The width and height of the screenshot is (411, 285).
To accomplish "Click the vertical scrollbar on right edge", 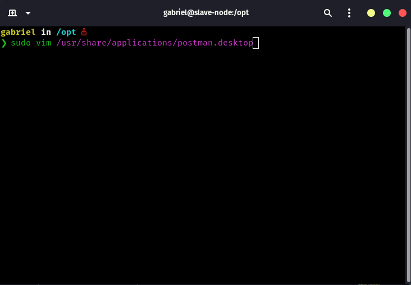I will tap(408, 152).
